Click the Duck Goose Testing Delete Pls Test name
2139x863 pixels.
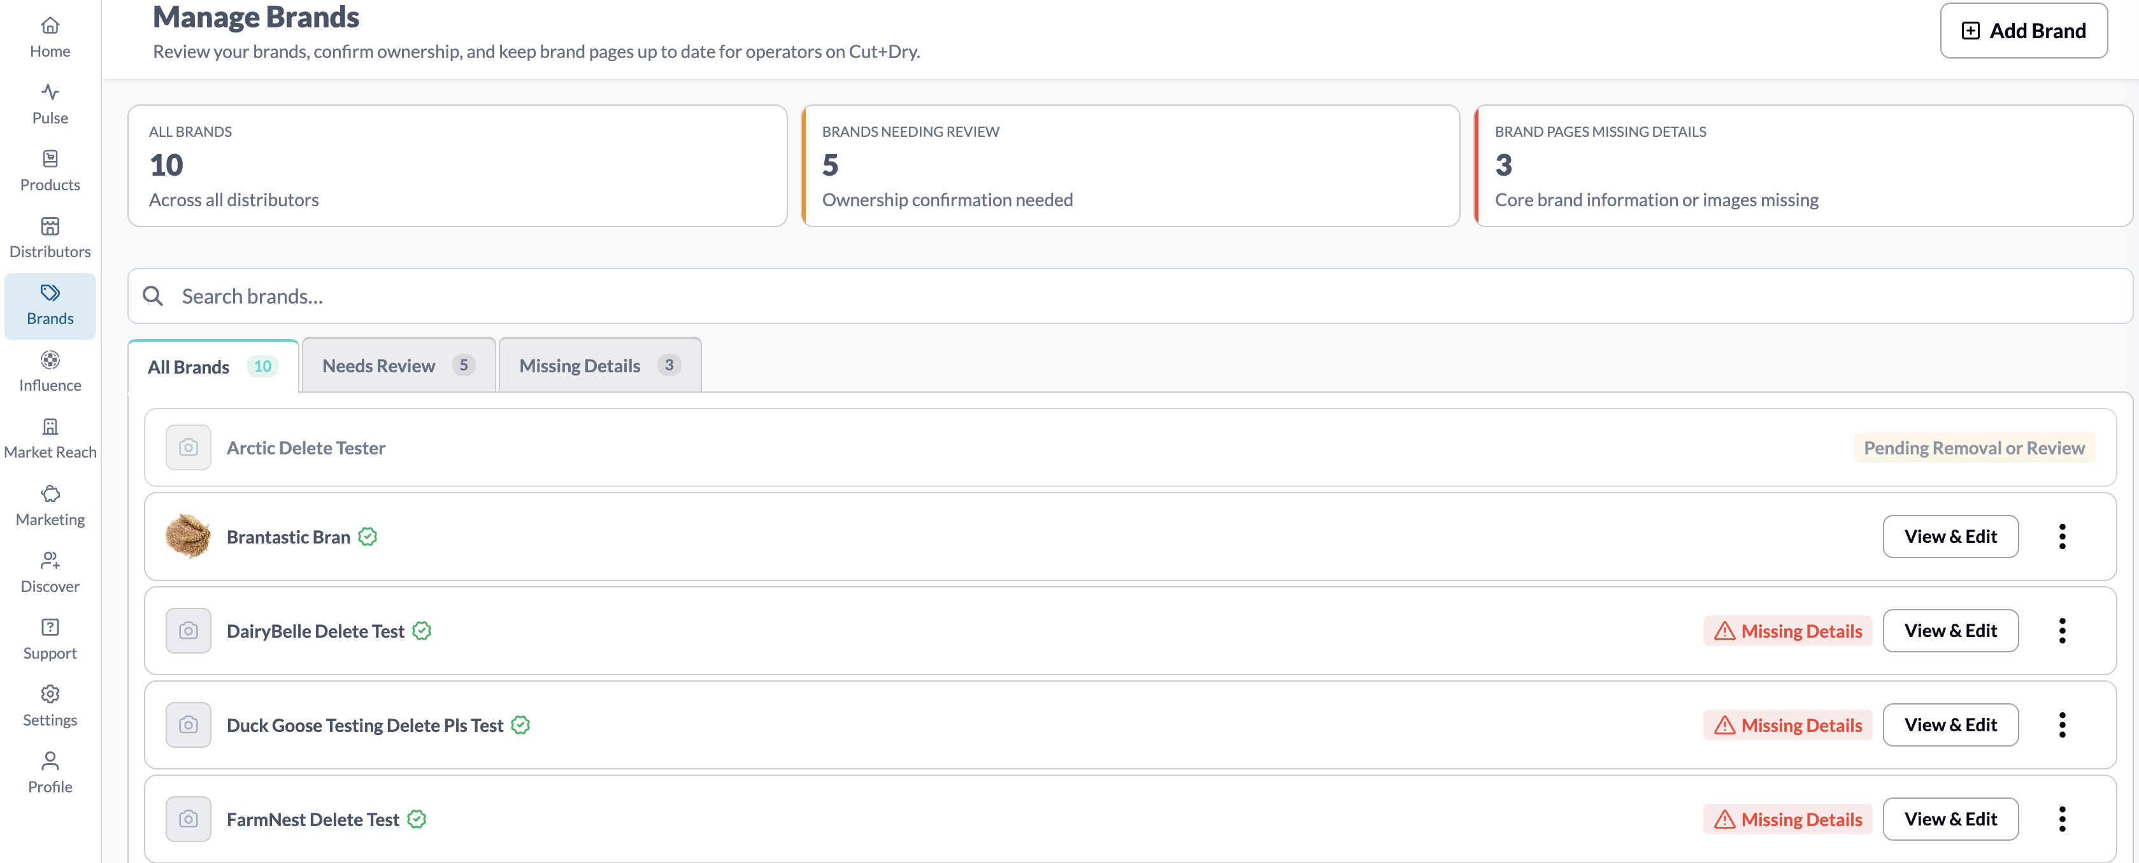(x=364, y=726)
